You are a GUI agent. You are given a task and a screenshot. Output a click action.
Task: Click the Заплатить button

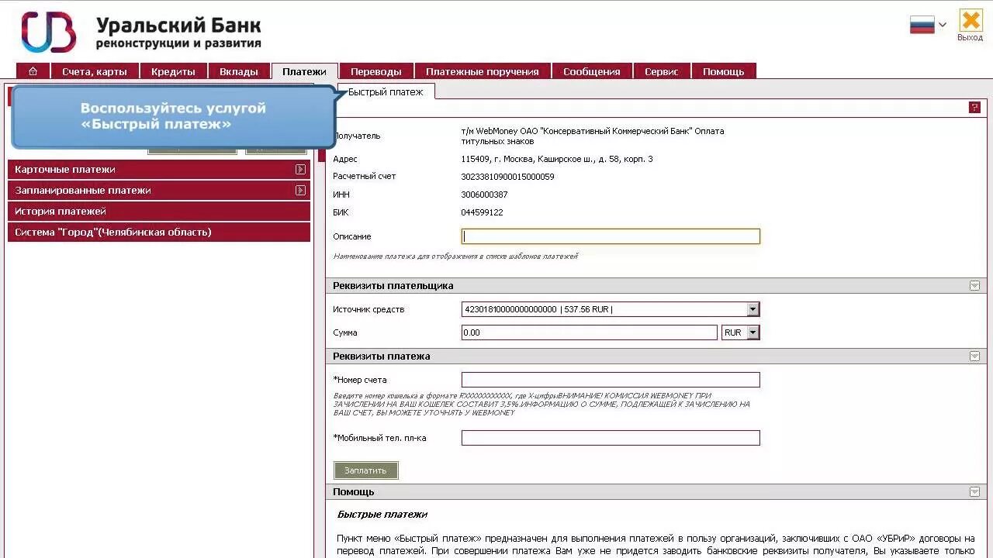[x=365, y=470]
